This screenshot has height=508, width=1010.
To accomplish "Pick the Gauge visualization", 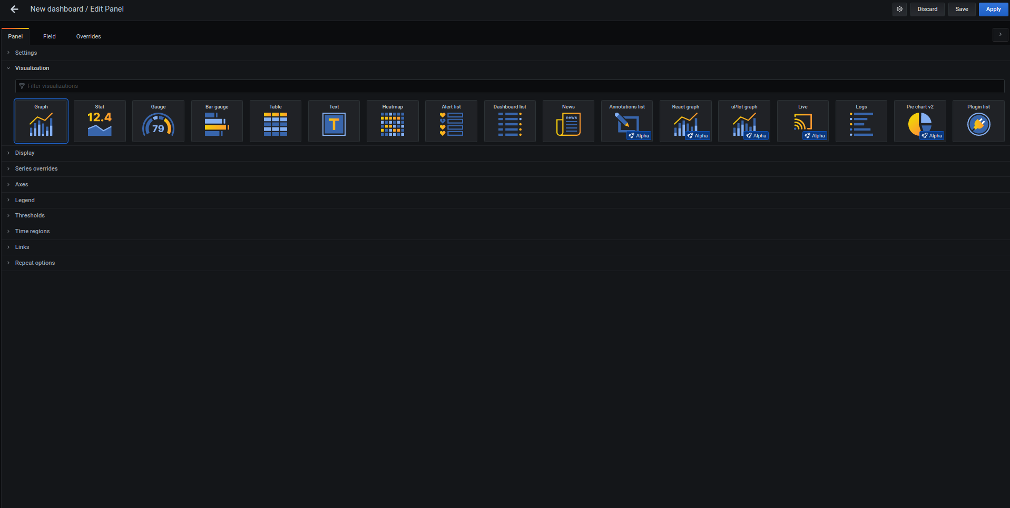I will click(x=158, y=121).
